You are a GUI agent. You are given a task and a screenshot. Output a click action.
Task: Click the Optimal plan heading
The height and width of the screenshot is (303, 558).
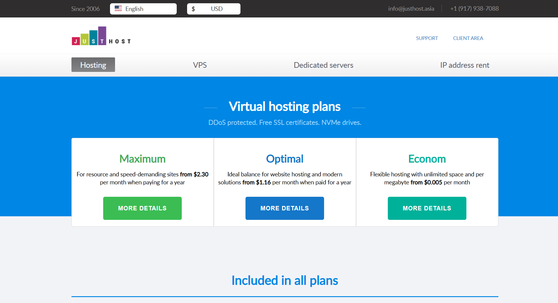(285, 159)
